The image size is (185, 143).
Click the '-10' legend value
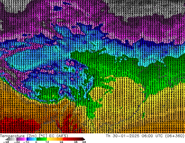(x=26, y=142)
